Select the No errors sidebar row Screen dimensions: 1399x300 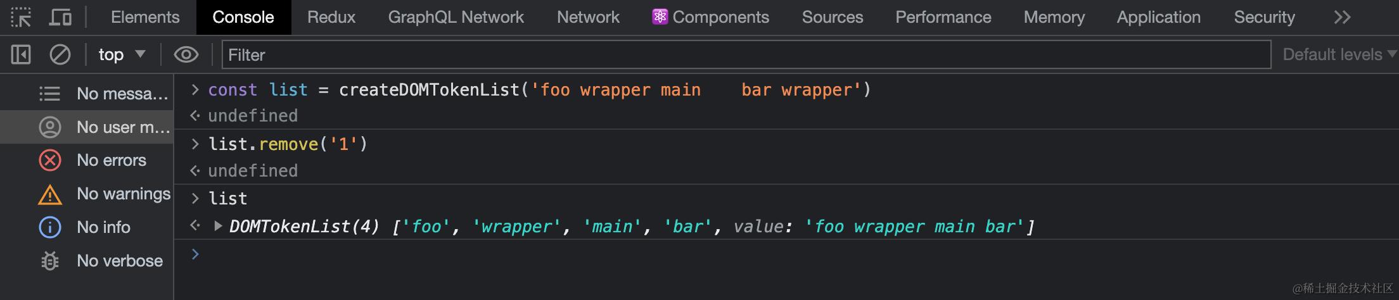point(87,160)
